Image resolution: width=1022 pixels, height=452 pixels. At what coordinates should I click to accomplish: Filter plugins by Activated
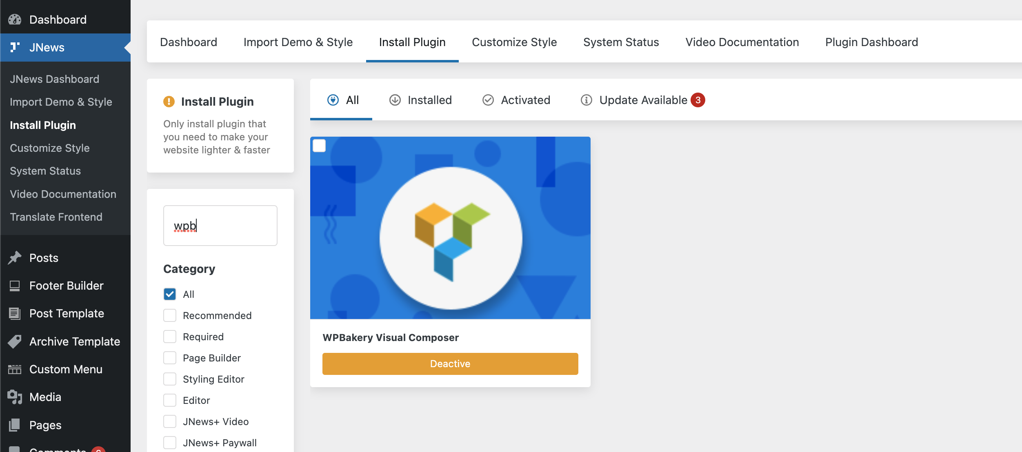pos(516,100)
